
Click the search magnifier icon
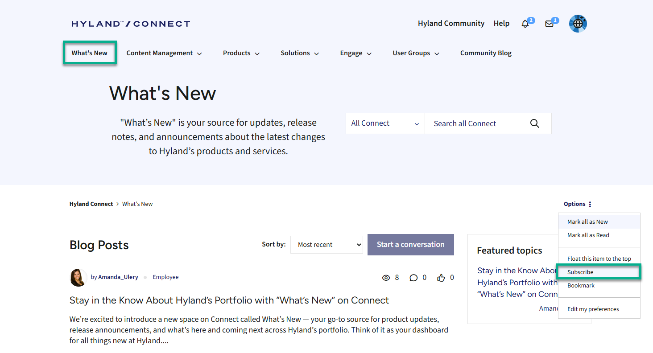point(535,123)
